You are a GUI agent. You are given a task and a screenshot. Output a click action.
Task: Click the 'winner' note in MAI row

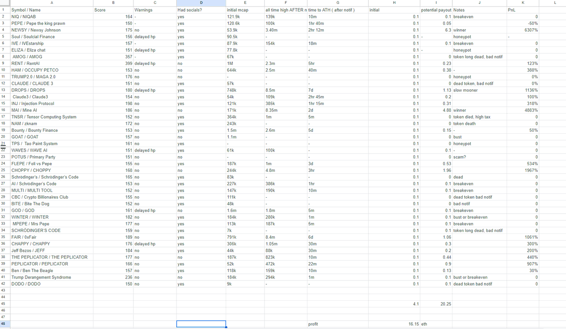coord(459,110)
